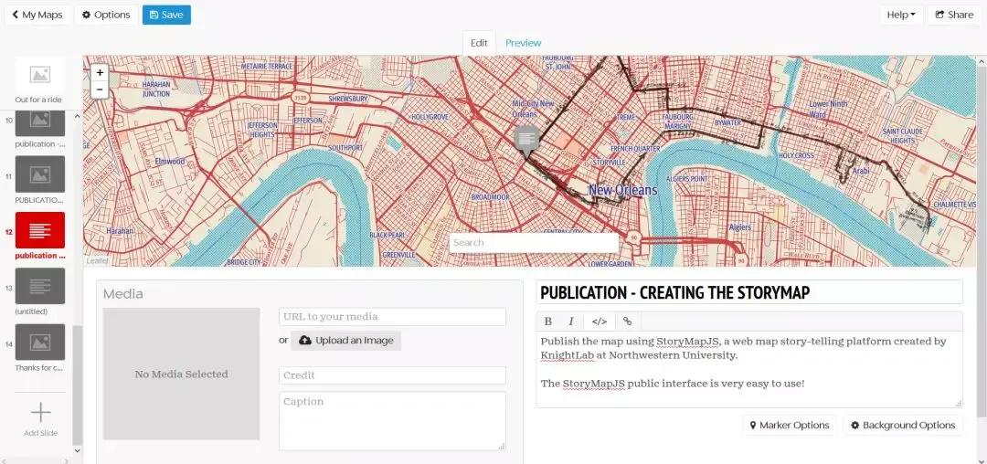Click the Credit field
Image resolution: width=987 pixels, height=464 pixels.
(392, 375)
